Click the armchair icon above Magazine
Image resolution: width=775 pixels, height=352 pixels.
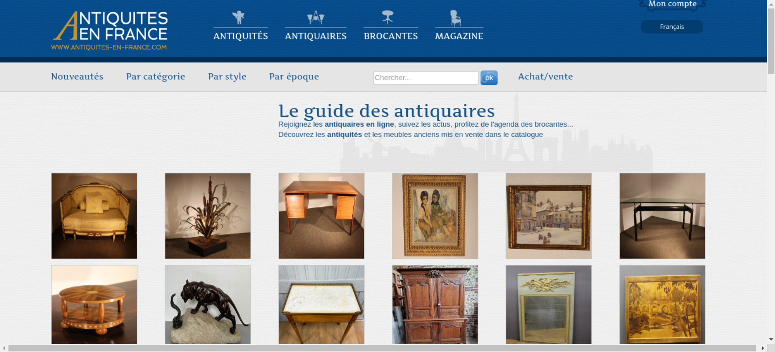(455, 18)
